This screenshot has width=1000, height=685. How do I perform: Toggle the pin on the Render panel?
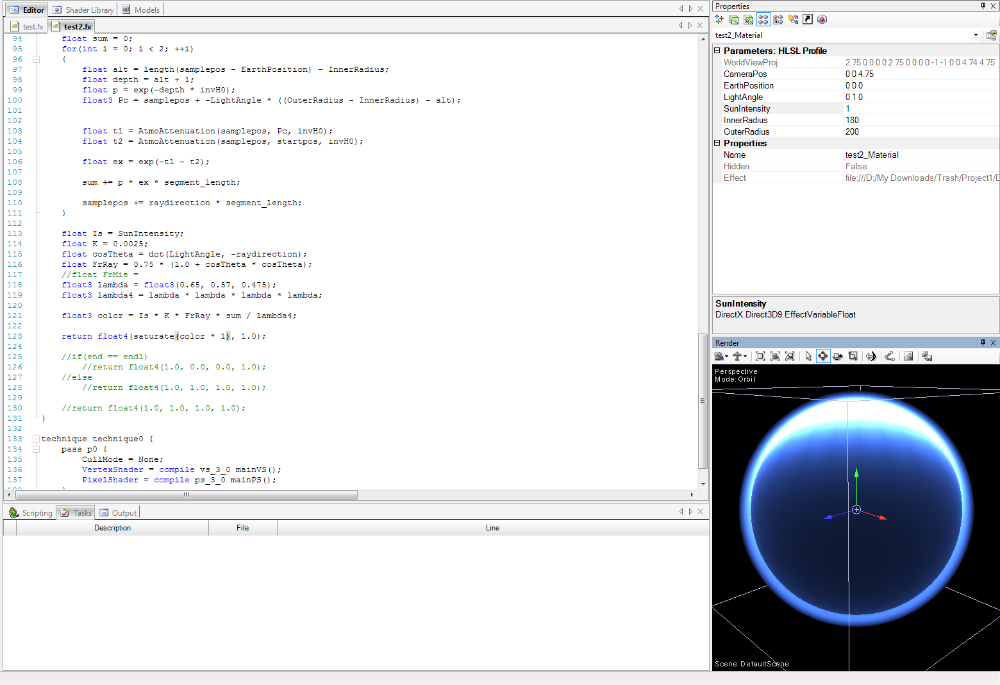click(x=983, y=342)
